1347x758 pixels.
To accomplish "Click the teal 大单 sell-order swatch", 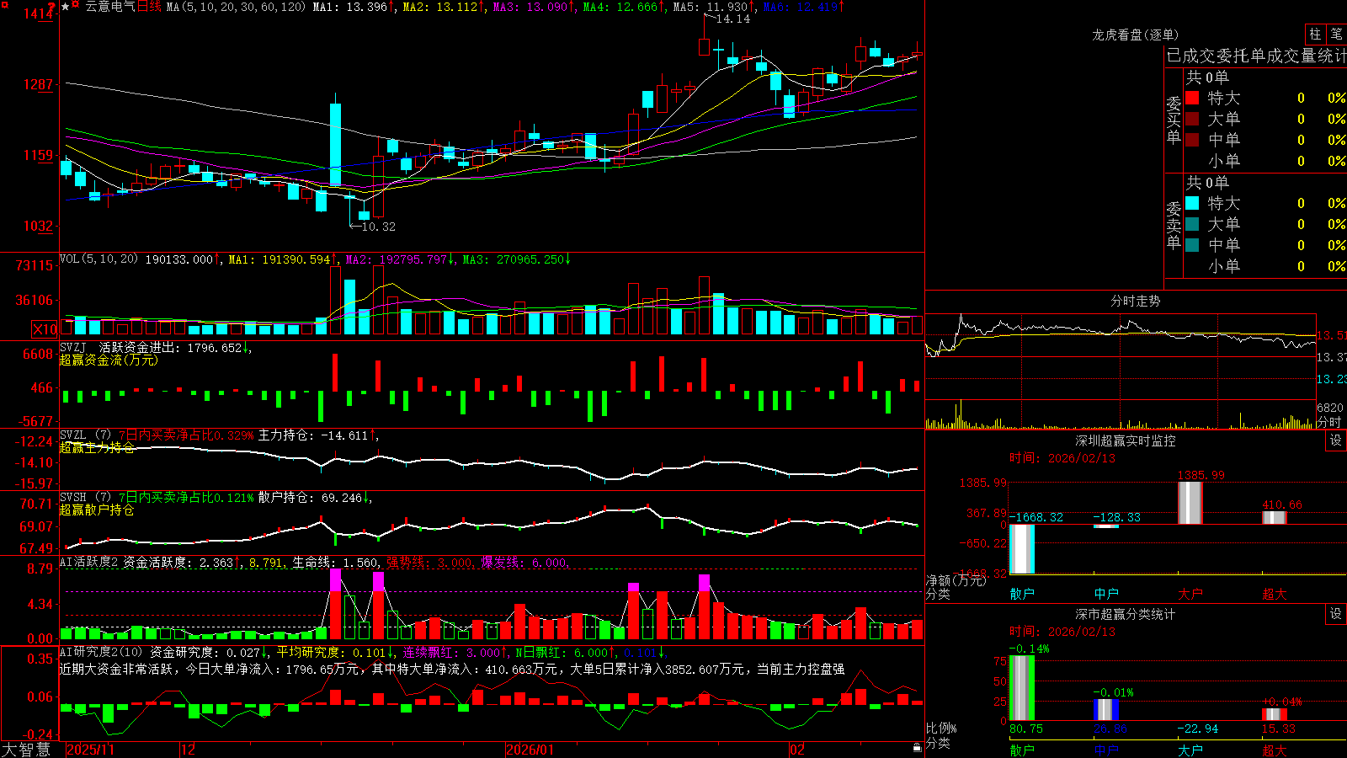I will [1192, 224].
